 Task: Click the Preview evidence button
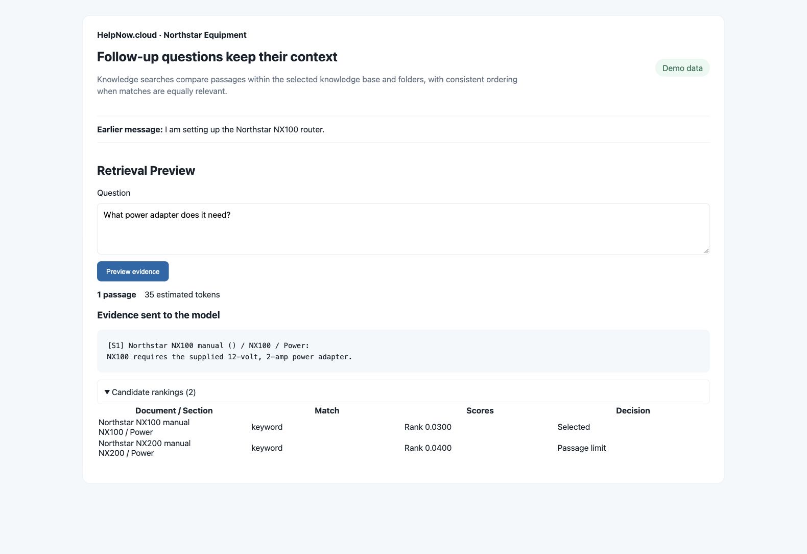pyautogui.click(x=133, y=271)
